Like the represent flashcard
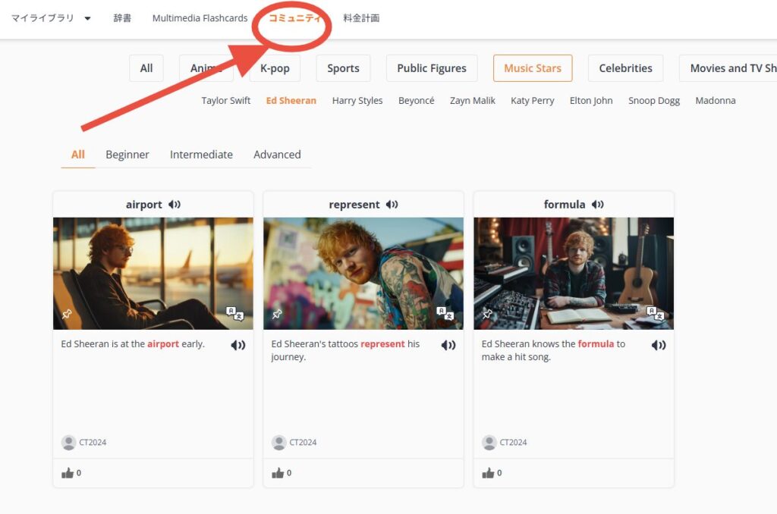The width and height of the screenshot is (777, 514). click(278, 473)
